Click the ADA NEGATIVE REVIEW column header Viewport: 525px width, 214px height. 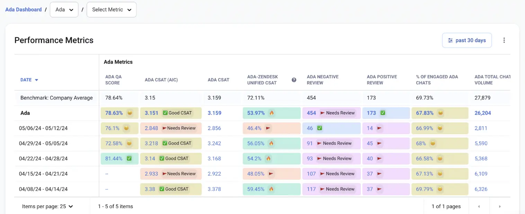coord(323,80)
